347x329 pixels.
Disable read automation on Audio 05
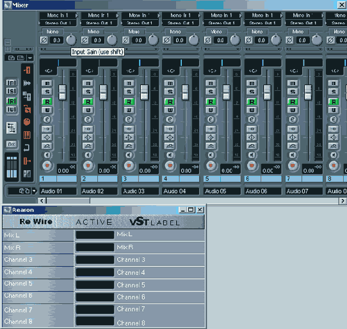coord(211,102)
